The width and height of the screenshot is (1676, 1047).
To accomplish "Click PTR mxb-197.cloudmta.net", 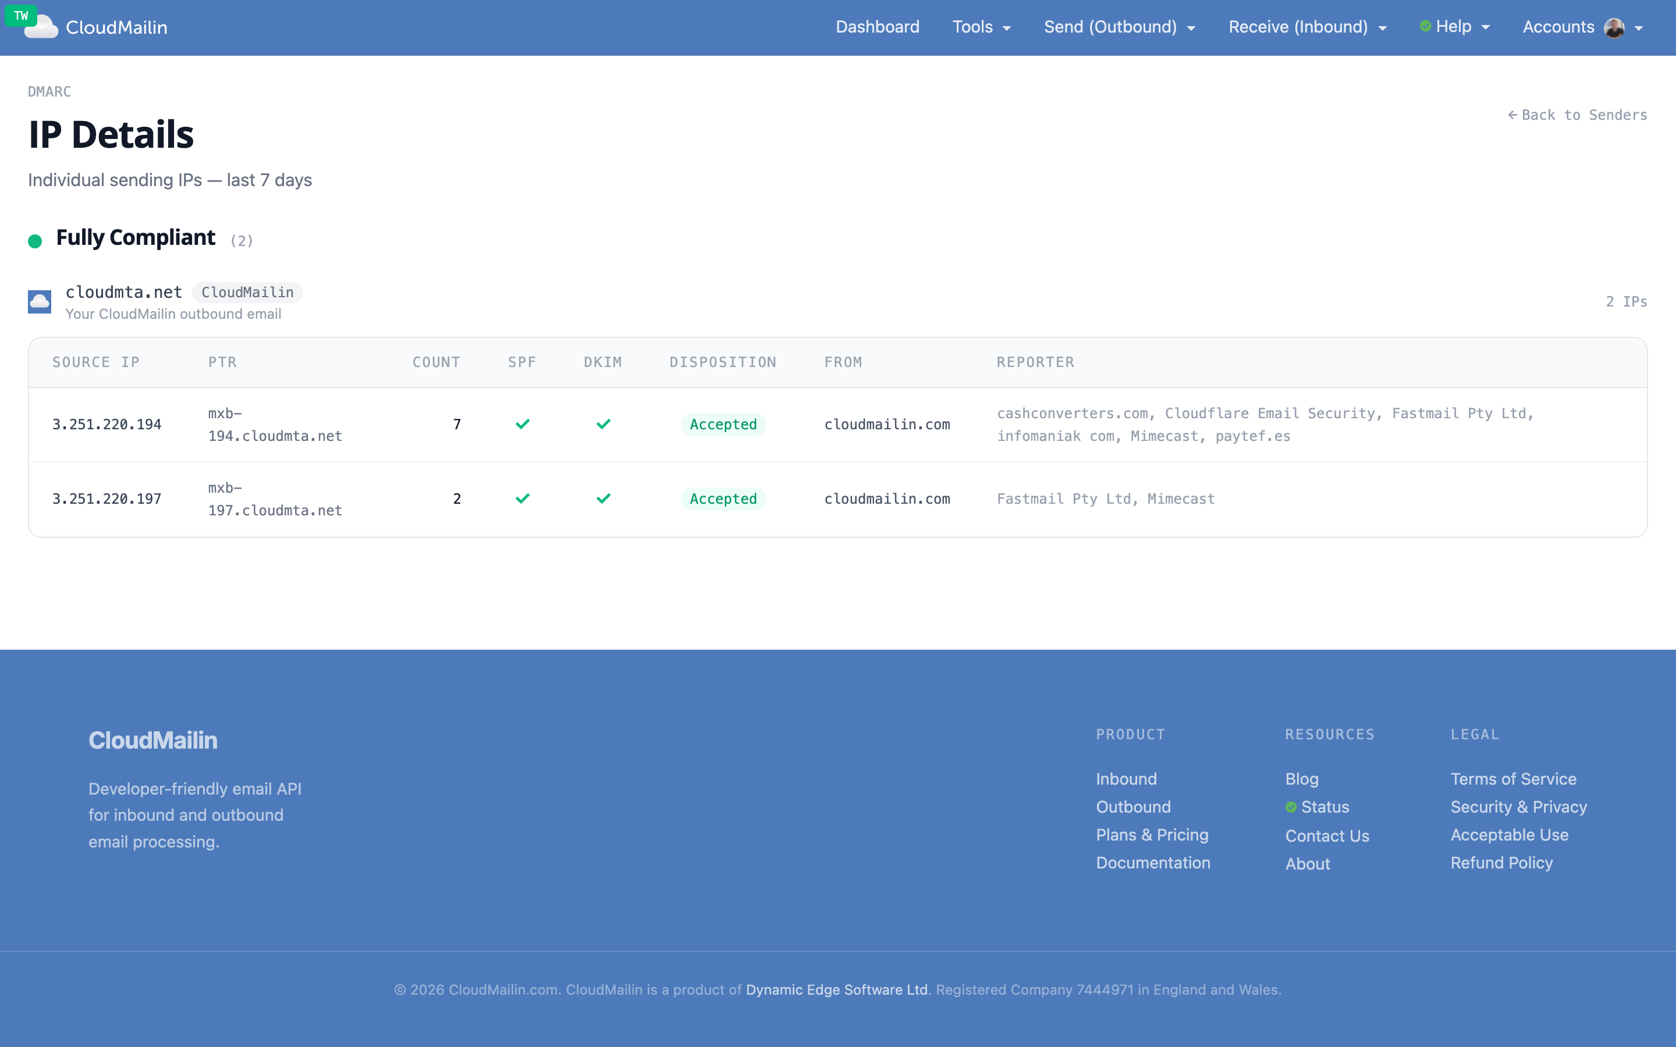I will pos(275,498).
